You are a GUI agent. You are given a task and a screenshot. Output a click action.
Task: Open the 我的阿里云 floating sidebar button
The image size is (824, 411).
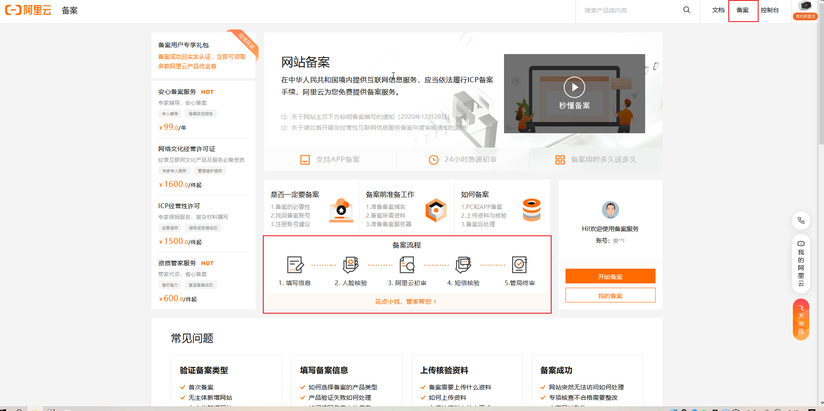point(801,263)
